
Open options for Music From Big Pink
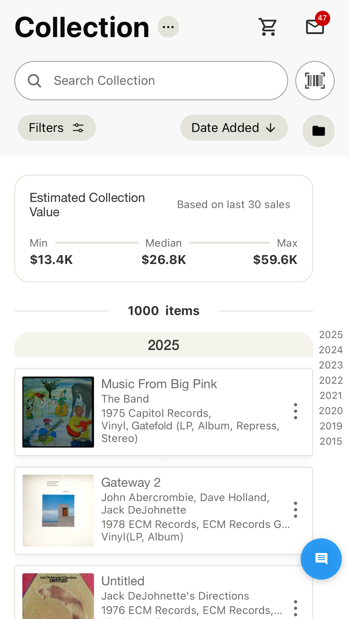tap(295, 411)
